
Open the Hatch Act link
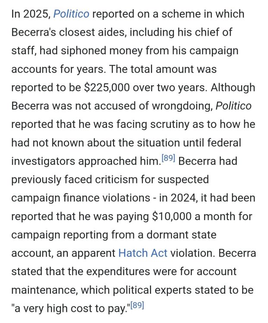click(143, 253)
